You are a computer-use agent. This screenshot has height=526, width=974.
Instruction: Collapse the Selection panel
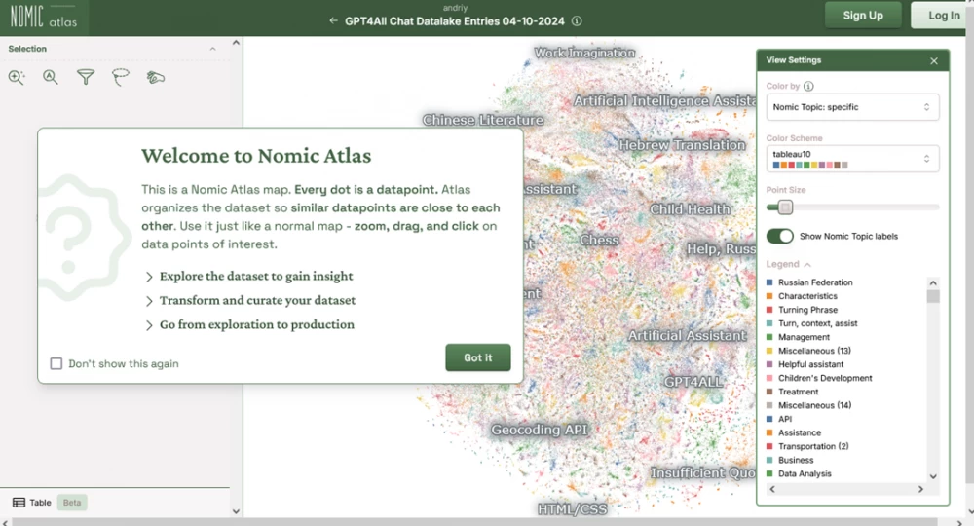click(212, 49)
